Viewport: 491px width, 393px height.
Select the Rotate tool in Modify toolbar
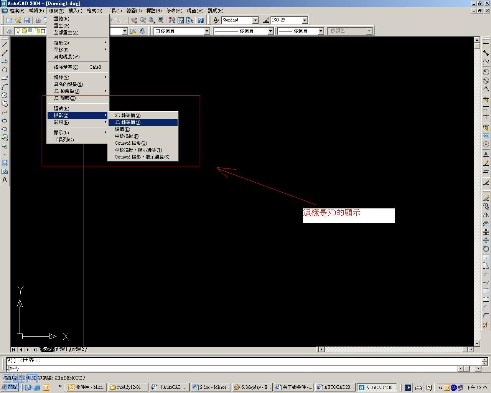(486, 249)
